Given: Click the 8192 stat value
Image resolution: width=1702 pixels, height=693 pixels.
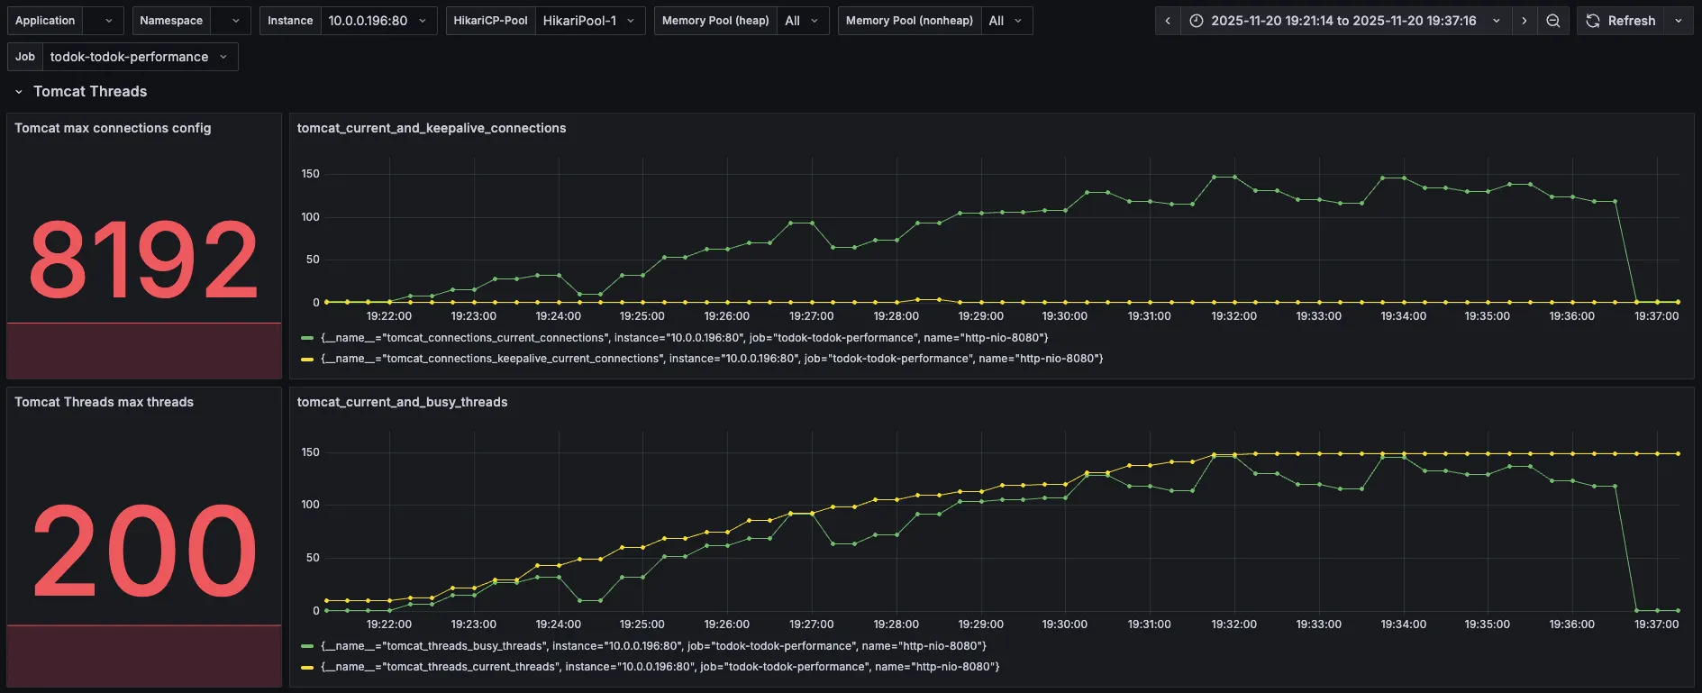Looking at the screenshot, I should (x=144, y=261).
